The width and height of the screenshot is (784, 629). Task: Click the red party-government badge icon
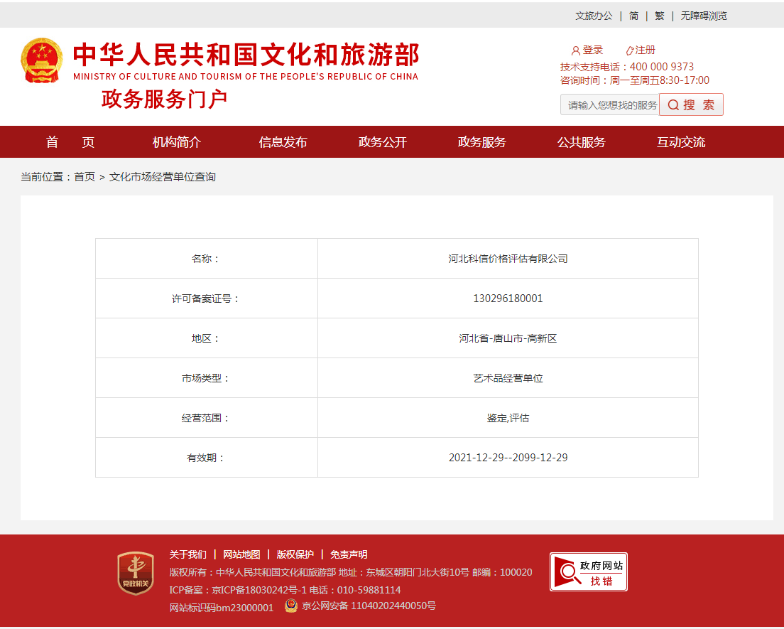tap(135, 573)
